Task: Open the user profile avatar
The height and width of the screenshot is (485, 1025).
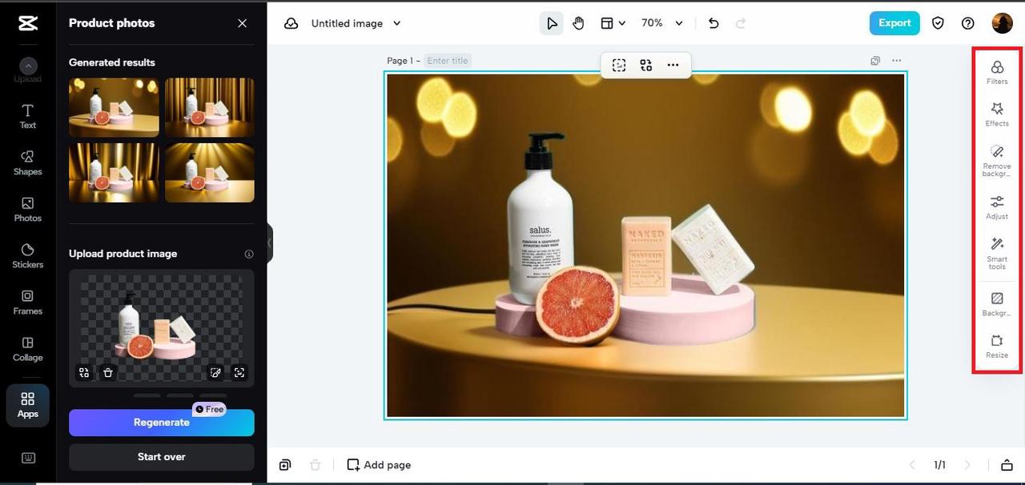Action: pos(1002,23)
